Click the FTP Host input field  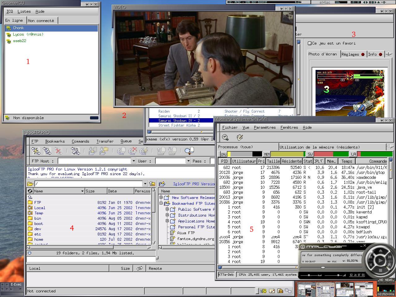pyautogui.click(x=94, y=161)
